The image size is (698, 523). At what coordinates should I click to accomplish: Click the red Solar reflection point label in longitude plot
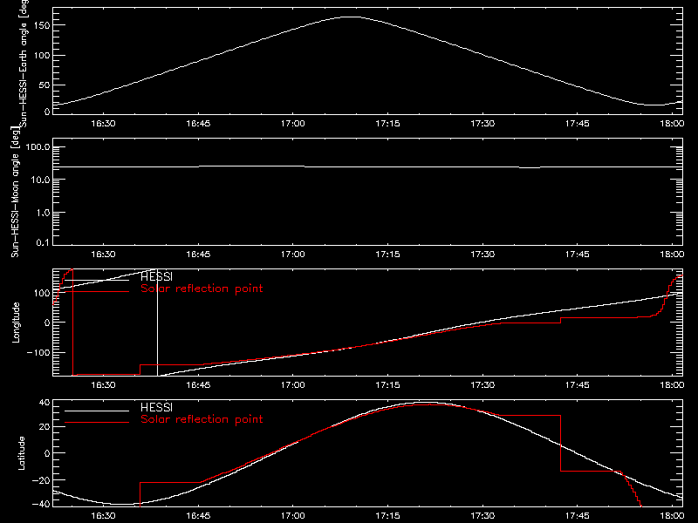[x=202, y=289]
